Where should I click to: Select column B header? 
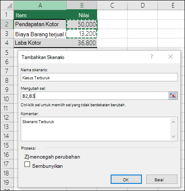pos(82,5)
